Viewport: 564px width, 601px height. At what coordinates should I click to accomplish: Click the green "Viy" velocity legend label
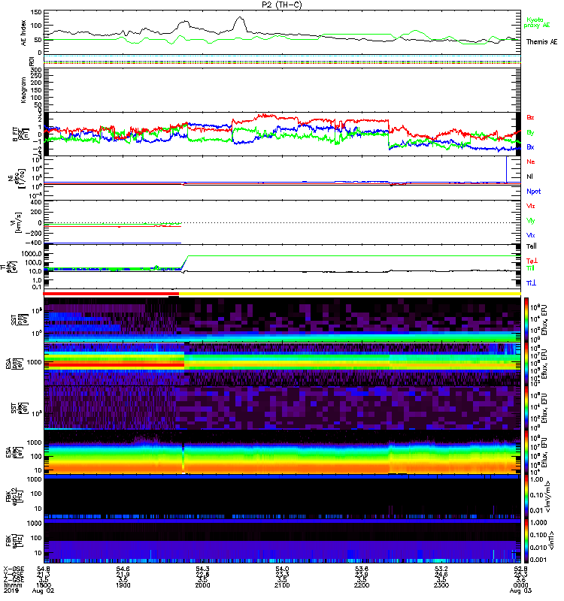pyautogui.click(x=531, y=221)
